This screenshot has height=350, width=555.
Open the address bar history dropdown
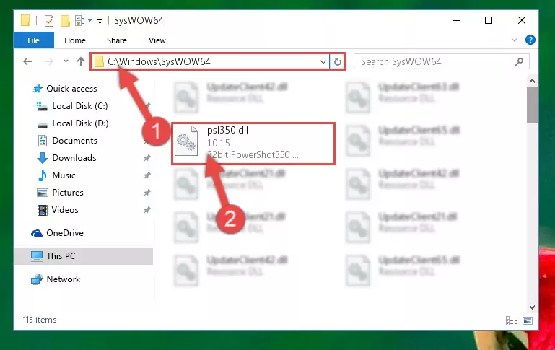[x=323, y=62]
